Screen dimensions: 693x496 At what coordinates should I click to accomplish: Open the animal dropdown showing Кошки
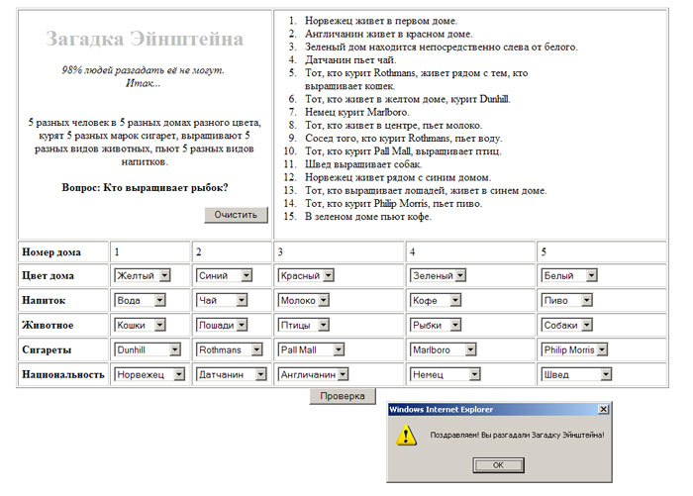pyautogui.click(x=140, y=324)
